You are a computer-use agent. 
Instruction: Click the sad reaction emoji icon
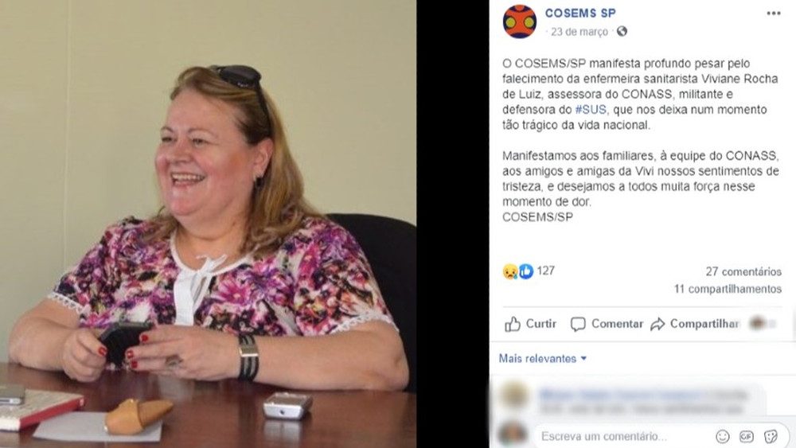pyautogui.click(x=510, y=271)
